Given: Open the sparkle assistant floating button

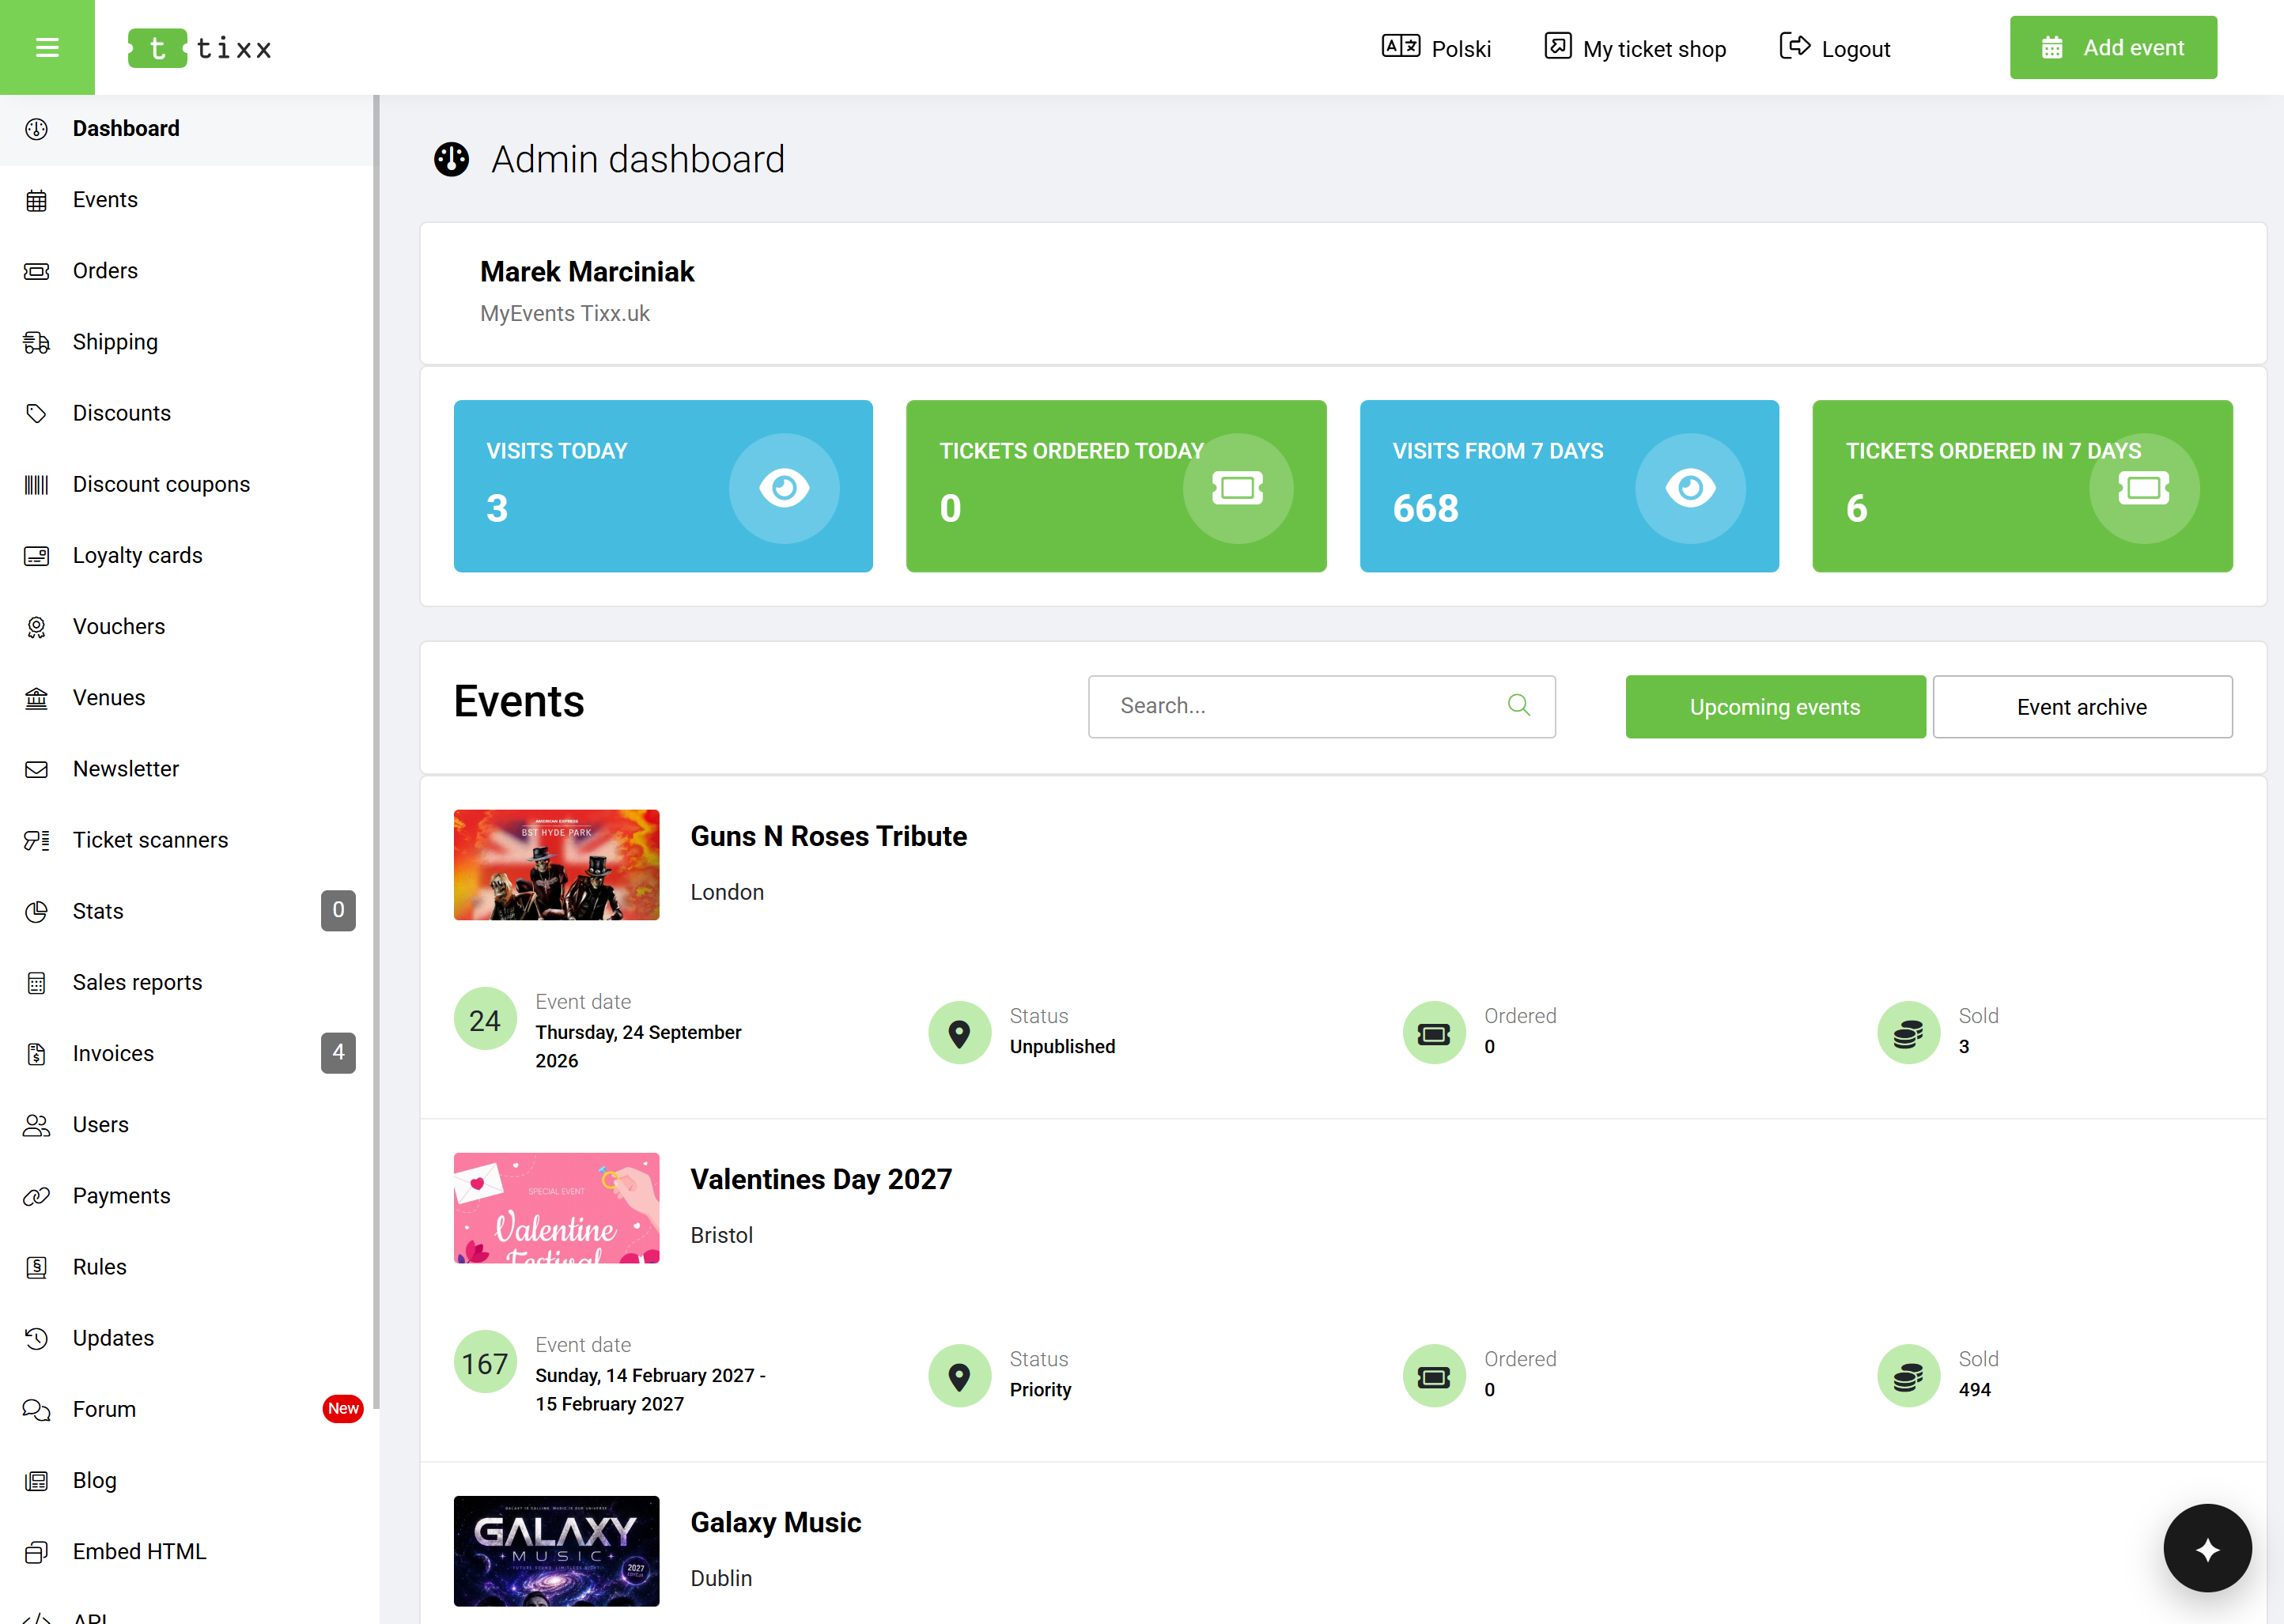Looking at the screenshot, I should coord(2207,1548).
